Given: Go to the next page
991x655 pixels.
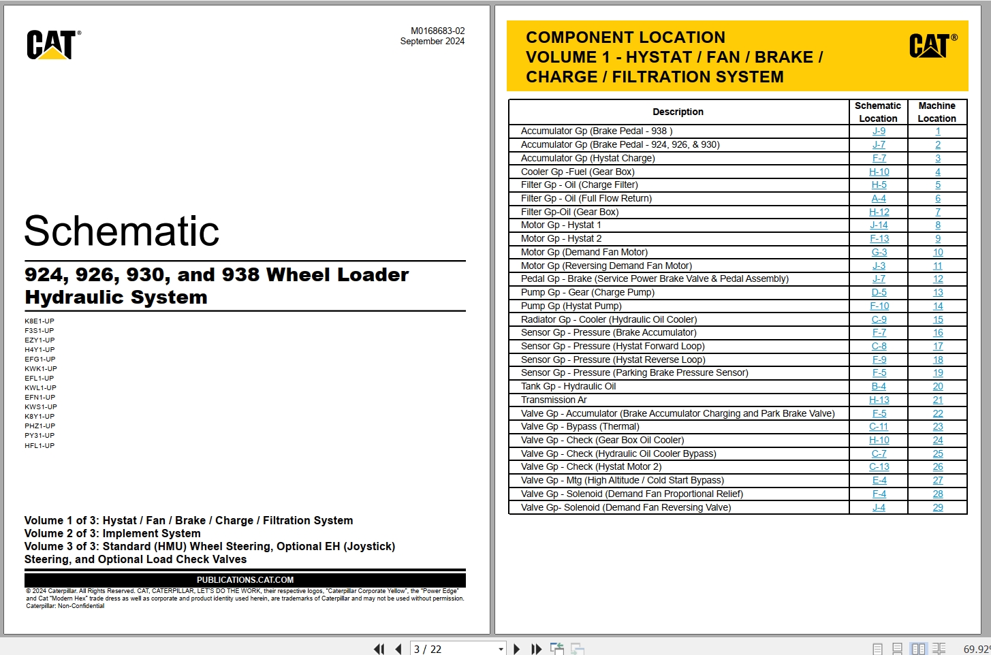Looking at the screenshot, I should coord(516,649).
